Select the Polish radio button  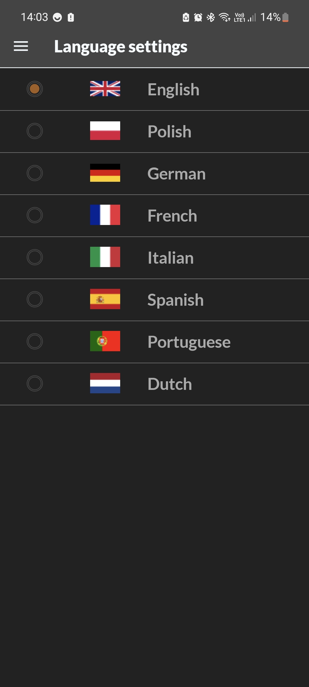click(x=35, y=131)
